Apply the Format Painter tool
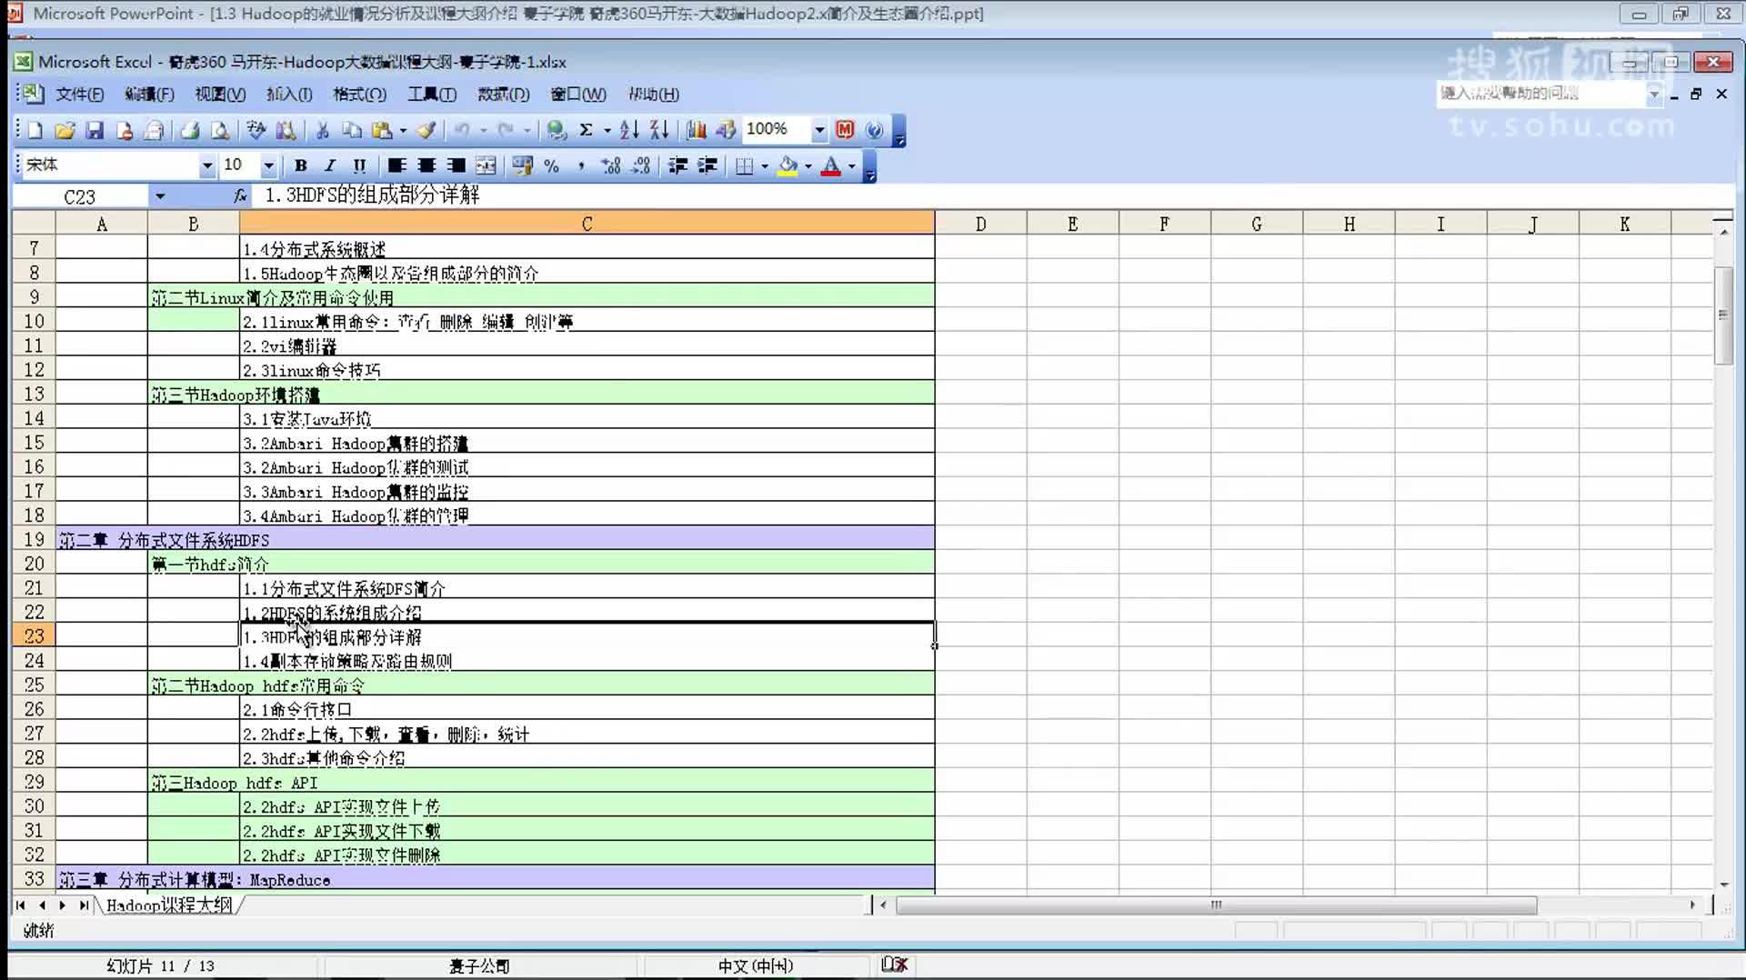 (425, 130)
